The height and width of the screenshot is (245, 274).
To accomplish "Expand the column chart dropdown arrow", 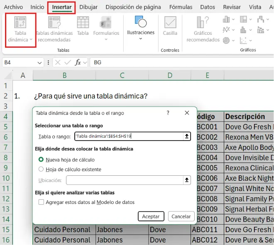I will point(233,19).
